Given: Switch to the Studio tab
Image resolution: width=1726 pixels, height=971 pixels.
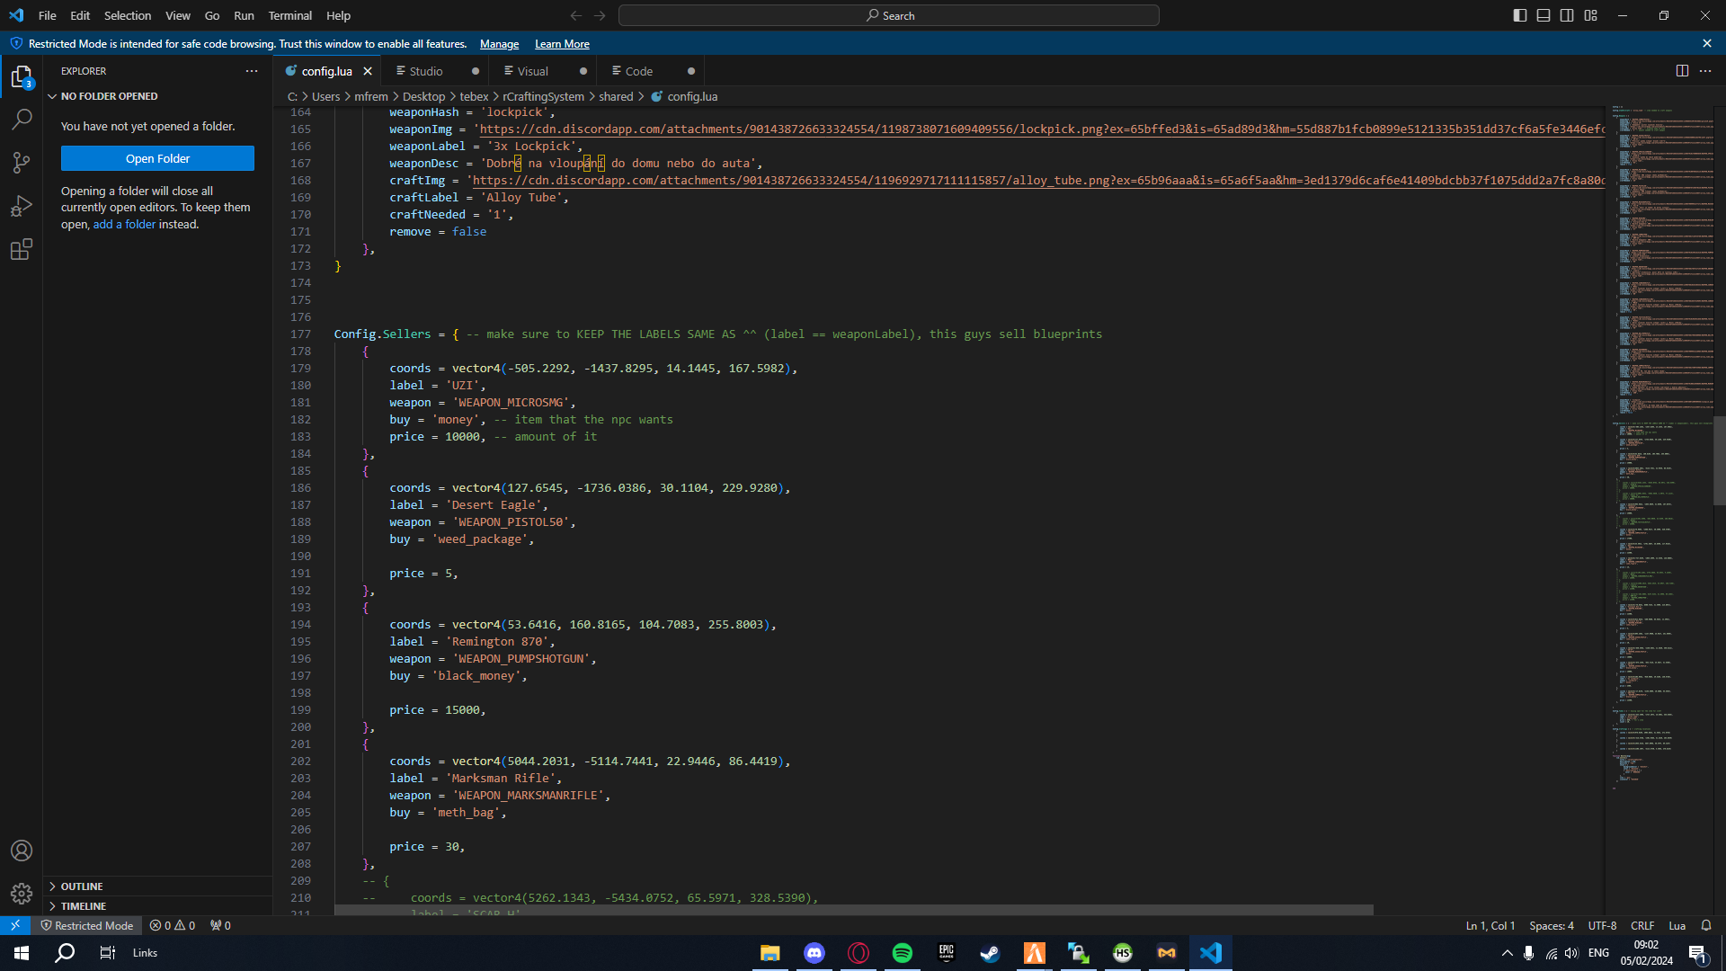Looking at the screenshot, I should 425,70.
